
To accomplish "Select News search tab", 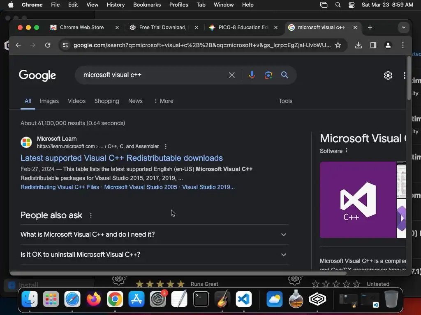I will tap(135, 101).
